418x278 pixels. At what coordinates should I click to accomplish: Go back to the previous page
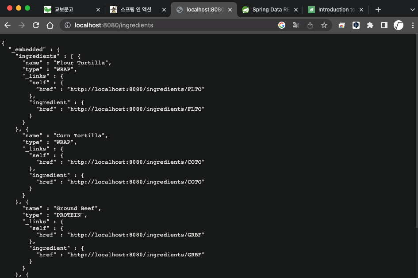[8, 25]
